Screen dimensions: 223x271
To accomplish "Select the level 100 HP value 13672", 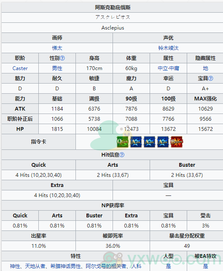I will pyautogui.click(x=168, y=129).
